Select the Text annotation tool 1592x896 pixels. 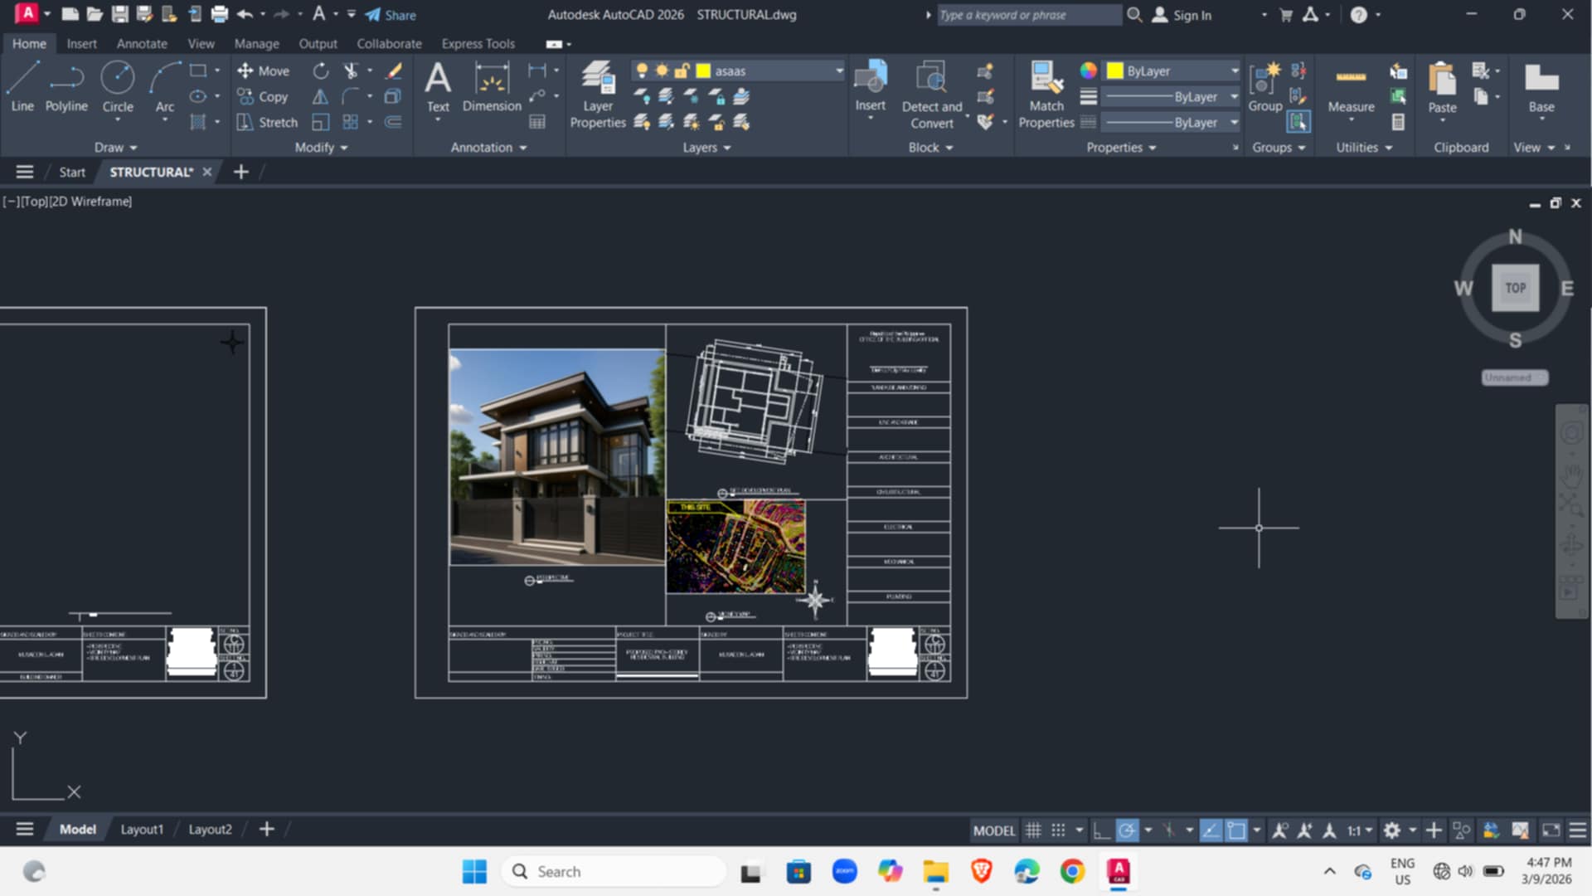point(438,87)
